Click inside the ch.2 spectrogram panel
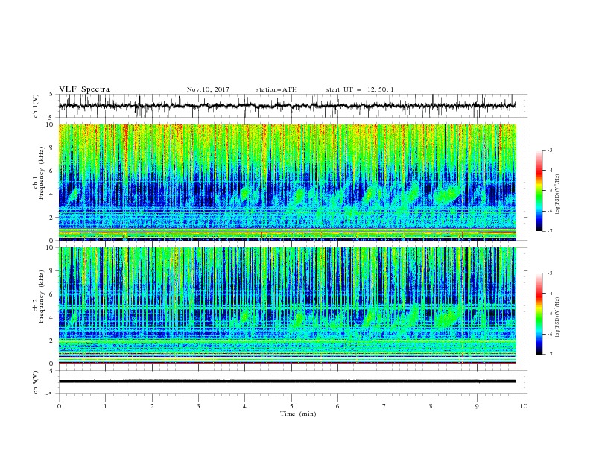 point(287,305)
